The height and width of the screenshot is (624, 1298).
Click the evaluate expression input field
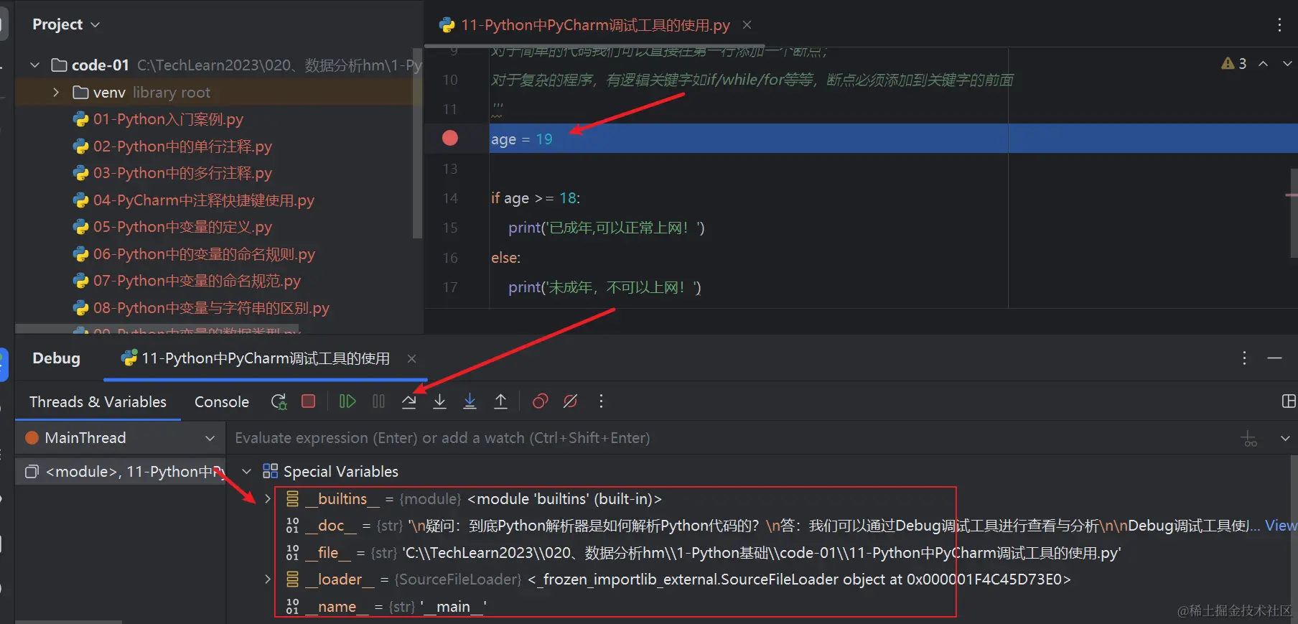(x=732, y=438)
